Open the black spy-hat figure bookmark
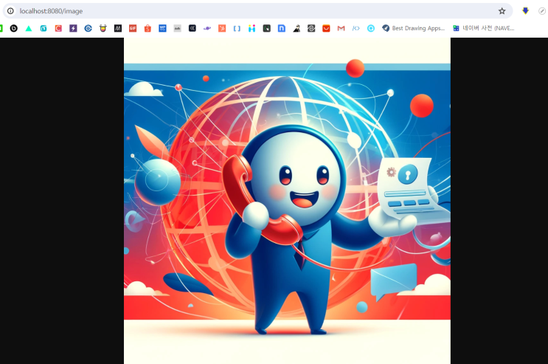The image size is (548, 364). coord(296,28)
